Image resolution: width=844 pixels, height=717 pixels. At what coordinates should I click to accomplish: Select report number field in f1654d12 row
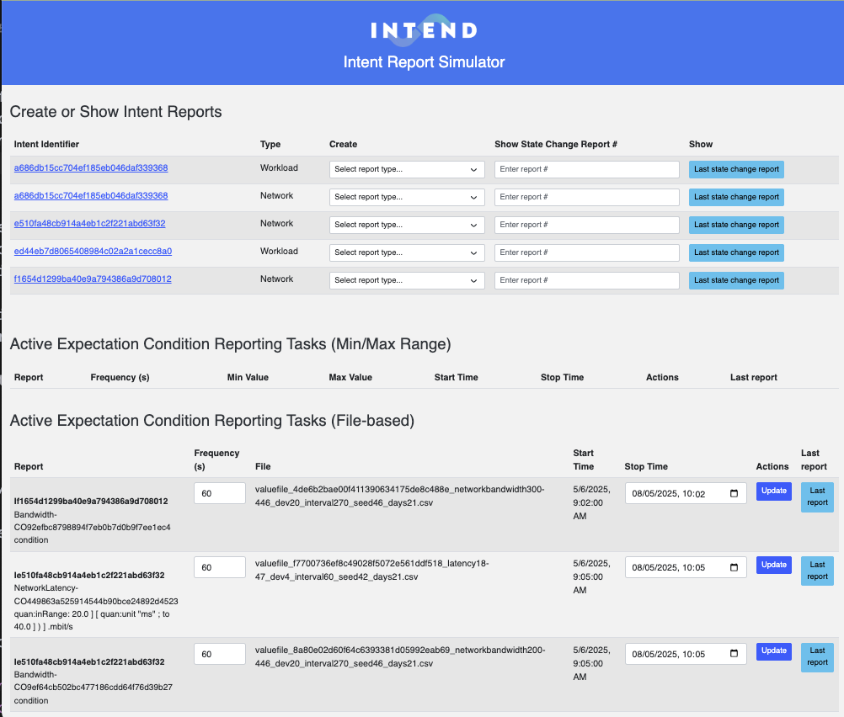(587, 280)
